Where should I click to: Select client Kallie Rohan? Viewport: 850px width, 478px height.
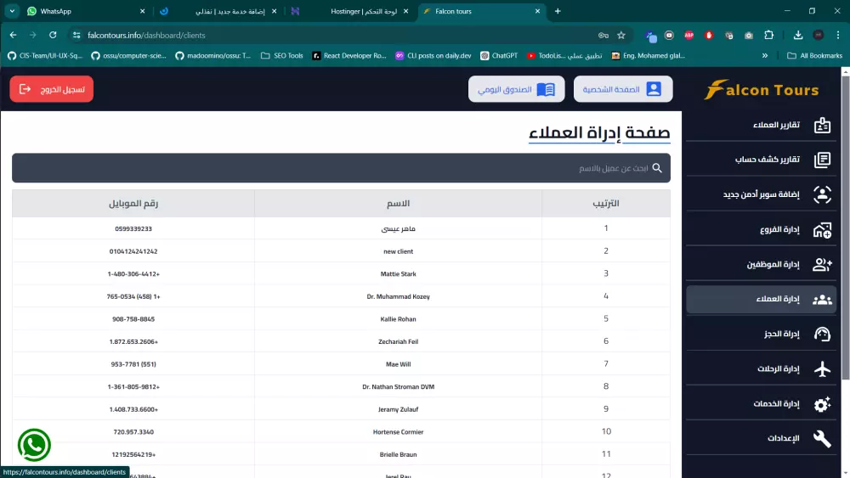click(398, 319)
